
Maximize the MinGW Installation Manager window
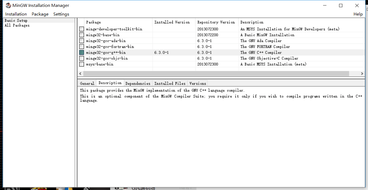click(341, 6)
